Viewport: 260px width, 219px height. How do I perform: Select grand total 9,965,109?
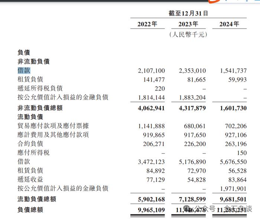(x=151, y=210)
